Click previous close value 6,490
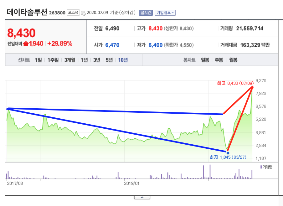The height and width of the screenshot is (206, 283). (112, 28)
